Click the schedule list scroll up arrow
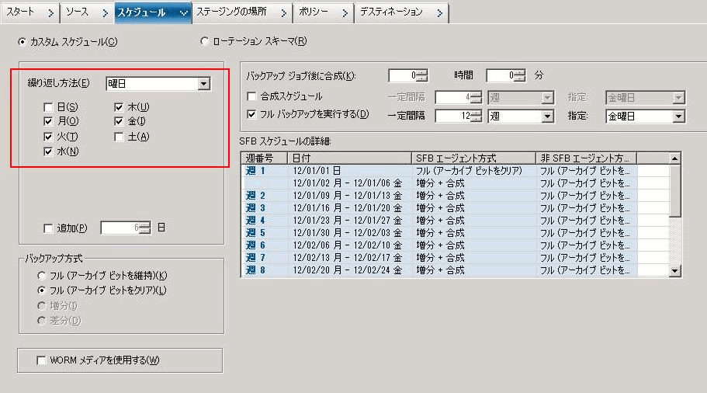707x393 pixels. coord(674,158)
